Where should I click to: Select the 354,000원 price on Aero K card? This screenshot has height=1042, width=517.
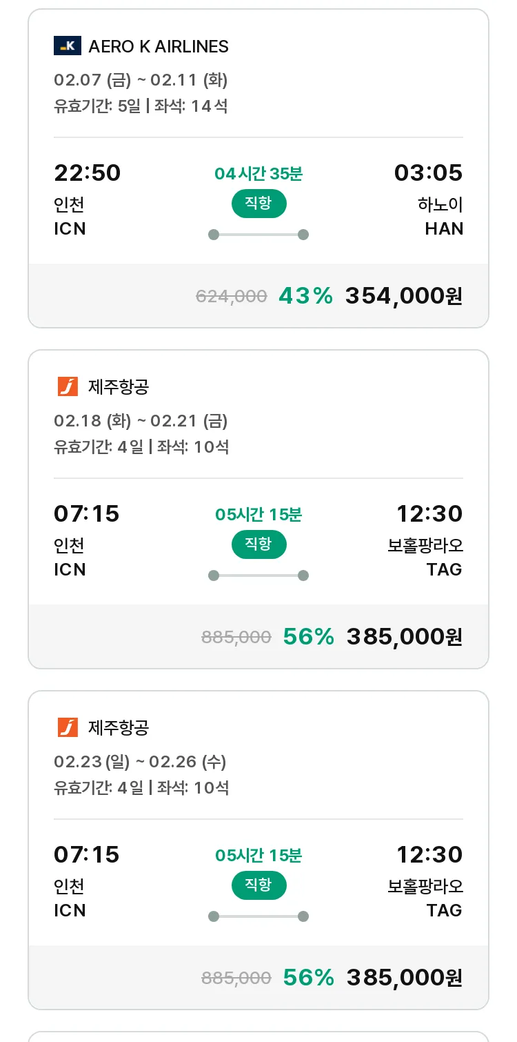click(x=404, y=296)
